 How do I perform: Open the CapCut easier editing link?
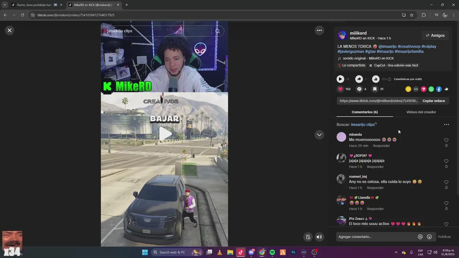(x=393, y=66)
